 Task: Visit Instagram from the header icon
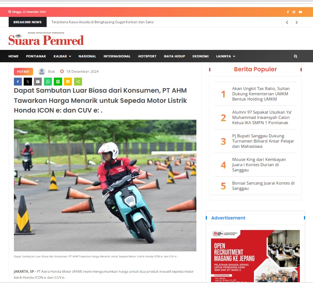pos(294,12)
